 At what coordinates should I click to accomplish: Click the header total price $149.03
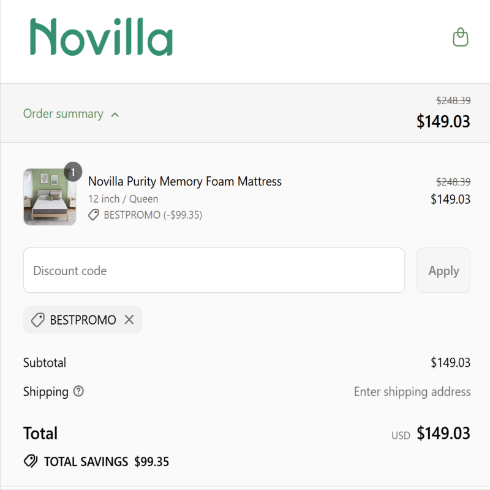click(x=443, y=121)
